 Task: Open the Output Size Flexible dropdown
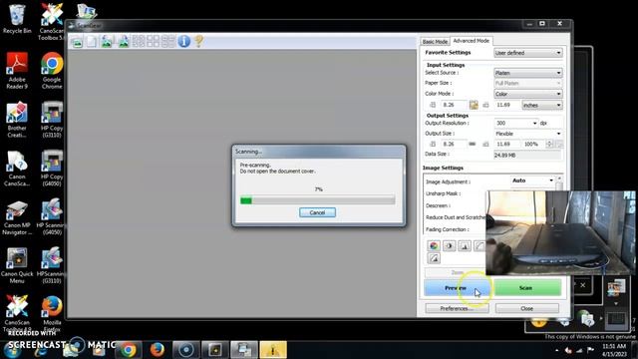coord(528,134)
